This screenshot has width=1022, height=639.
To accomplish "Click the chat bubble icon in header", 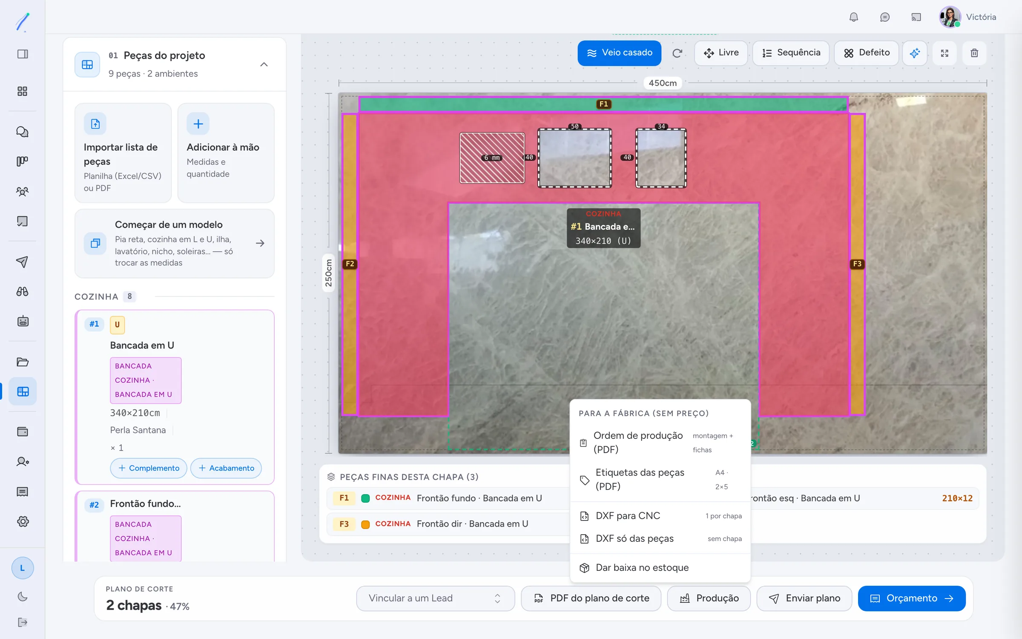I will pos(884,17).
